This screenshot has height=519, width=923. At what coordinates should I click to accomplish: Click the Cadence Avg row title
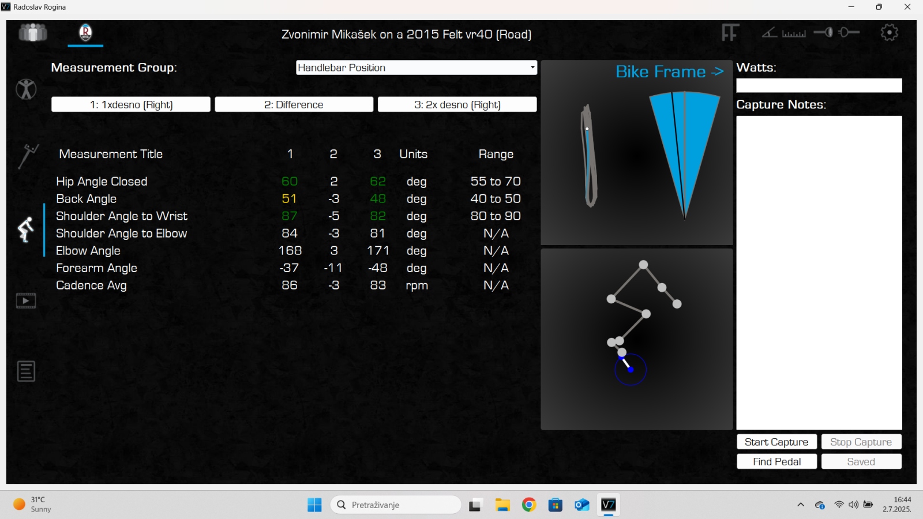[91, 285]
